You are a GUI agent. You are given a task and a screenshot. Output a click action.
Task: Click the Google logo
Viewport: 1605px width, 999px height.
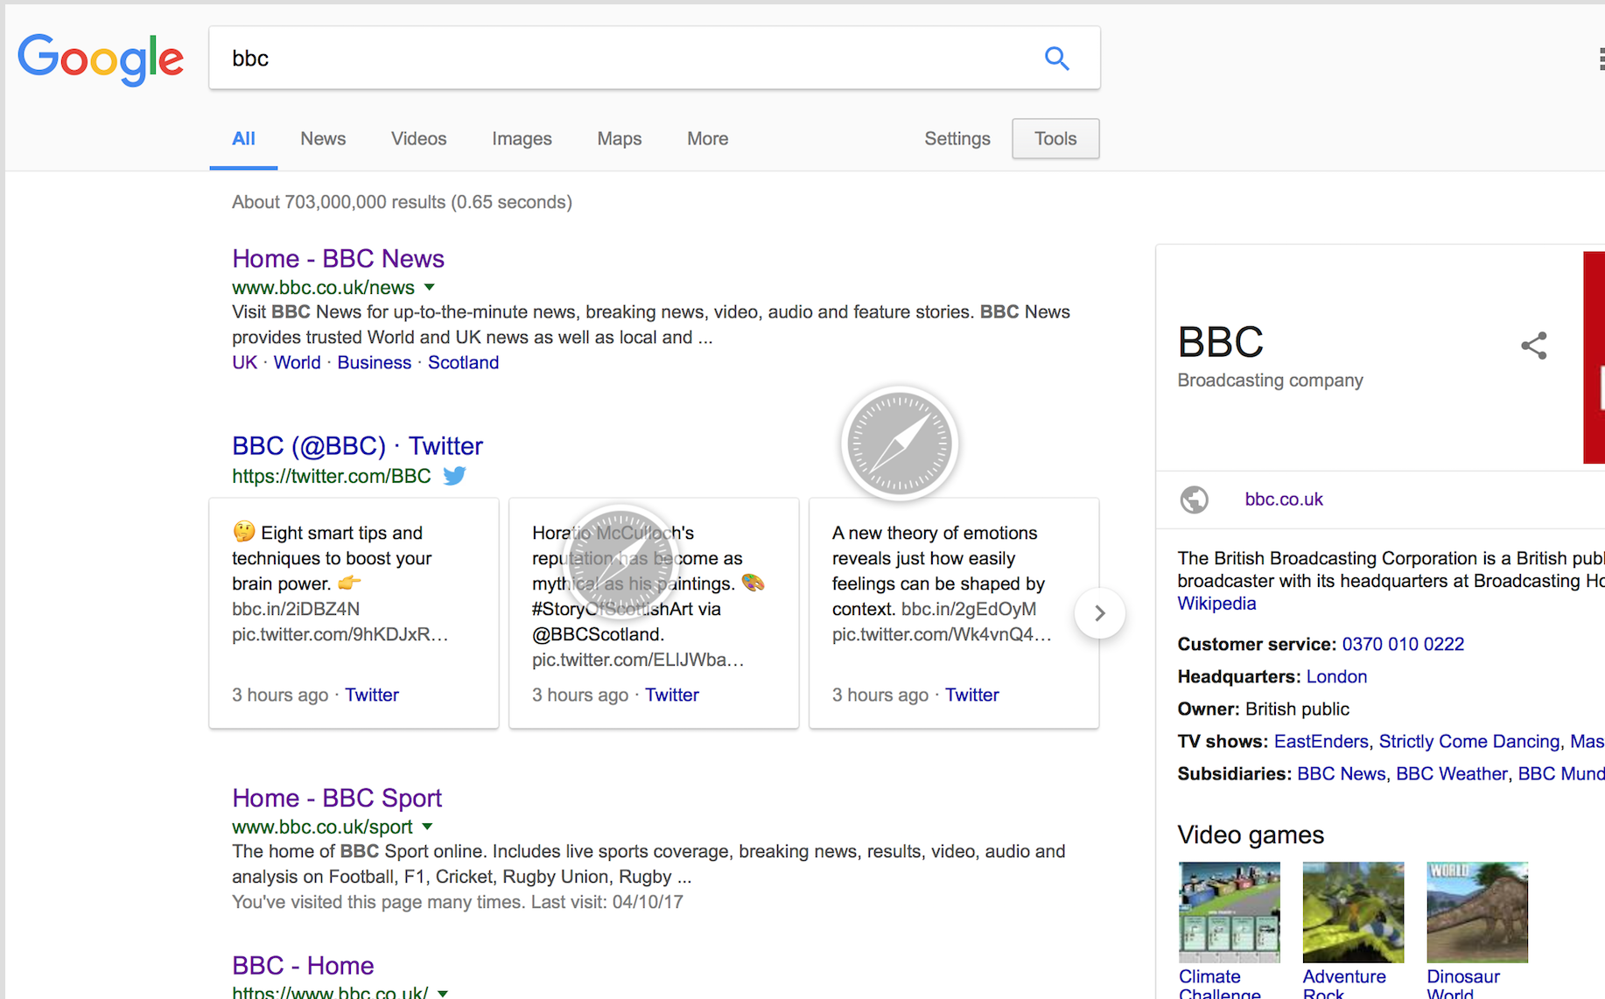click(x=101, y=59)
